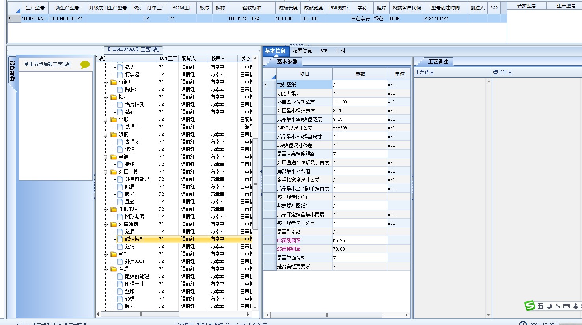Click the folder icon beside 外层干膜
Screen dimensions: 582x325
coord(114,172)
